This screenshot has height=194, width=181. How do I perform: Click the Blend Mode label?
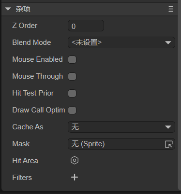pos(31,42)
